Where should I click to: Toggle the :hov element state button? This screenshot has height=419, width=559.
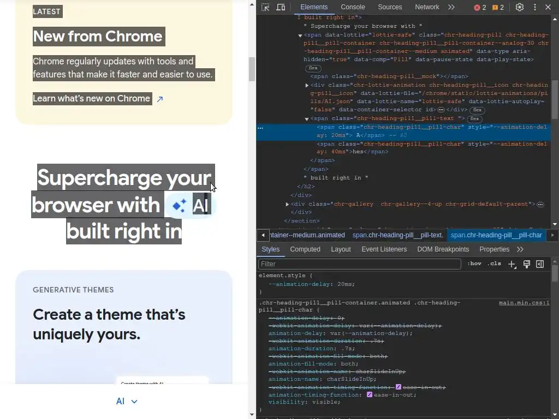474,264
